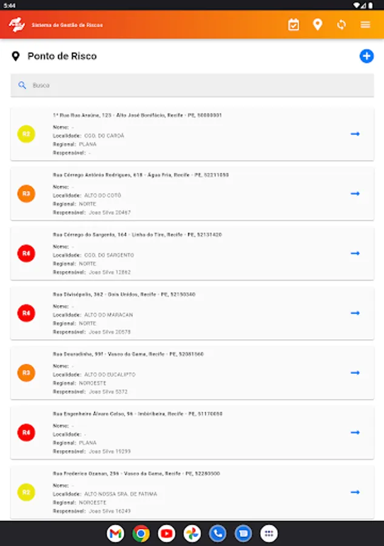This screenshot has height=546, width=384.
Task: Refresh the risk points list with sync icon
Action: [x=341, y=25]
